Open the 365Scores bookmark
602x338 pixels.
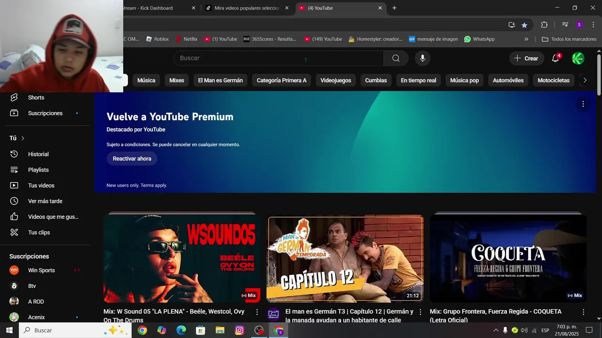269,39
